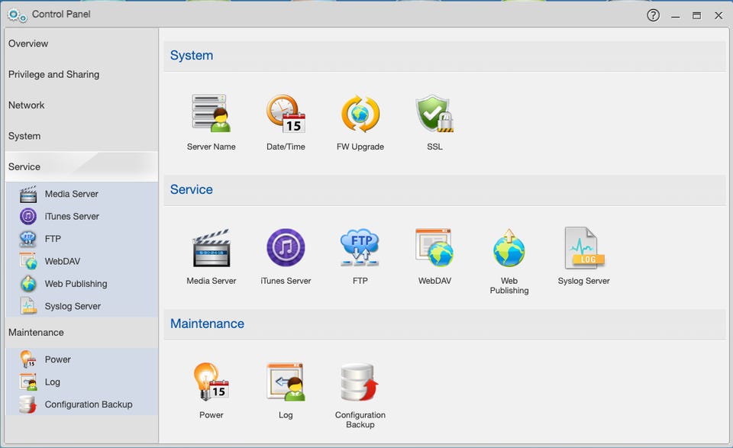The width and height of the screenshot is (733, 448).
Task: Open the Date/Time icon
Action: [286, 114]
